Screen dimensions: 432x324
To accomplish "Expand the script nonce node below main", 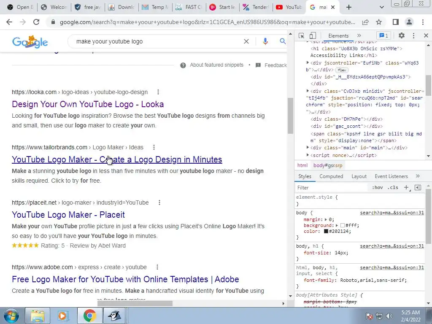I will coord(308,155).
